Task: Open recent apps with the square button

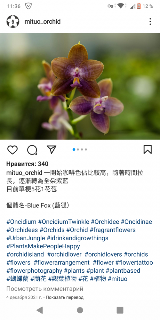Action: tap(120, 310)
